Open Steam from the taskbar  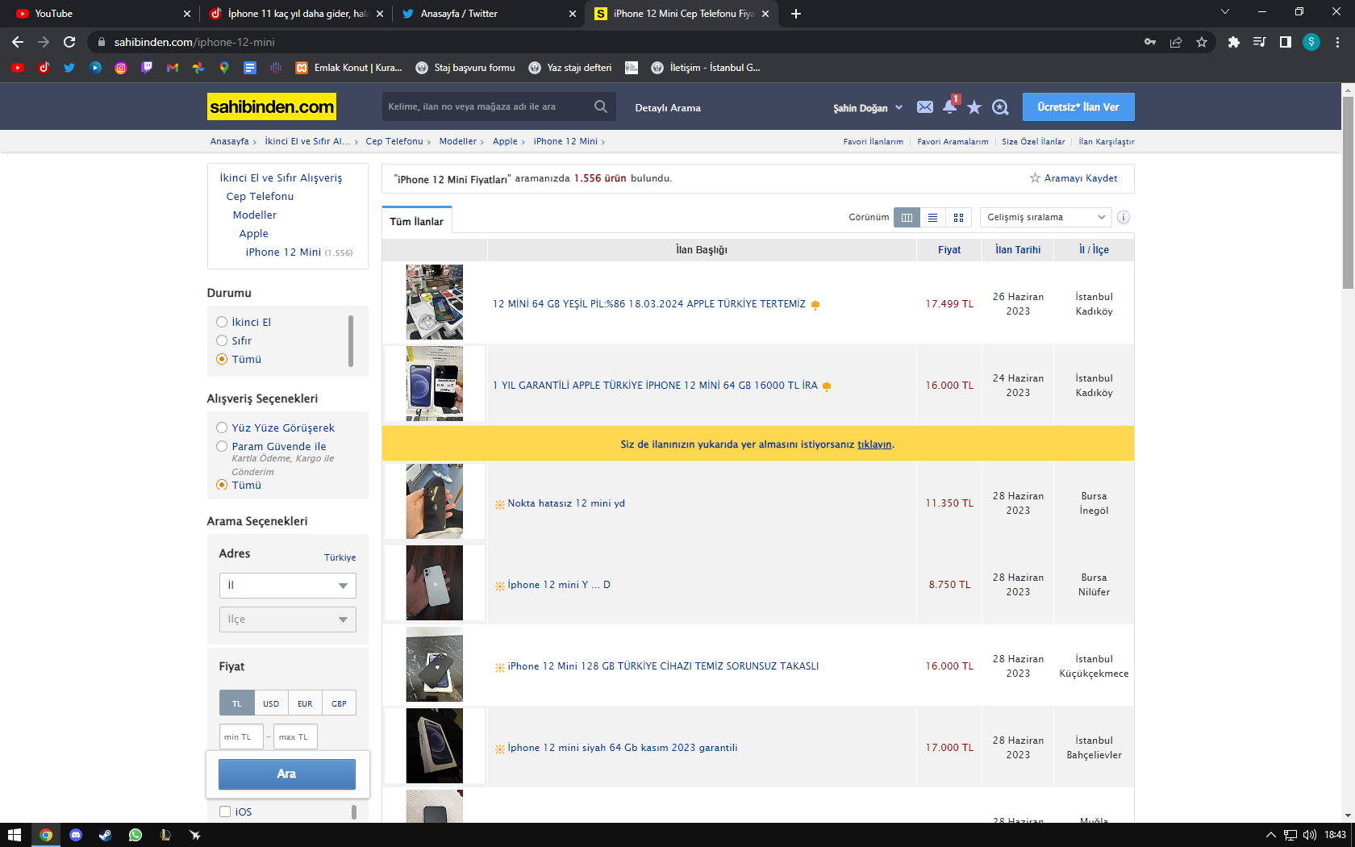tap(106, 835)
